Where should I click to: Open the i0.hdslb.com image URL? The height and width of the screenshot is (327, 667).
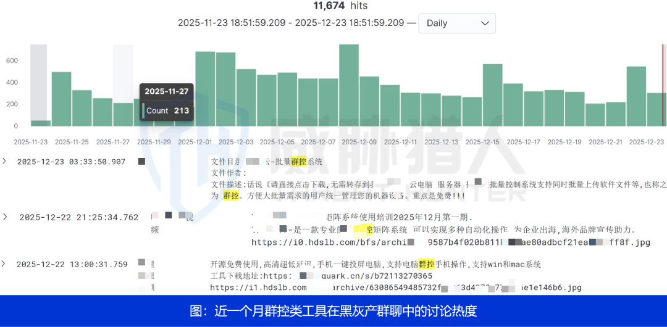coord(451,242)
